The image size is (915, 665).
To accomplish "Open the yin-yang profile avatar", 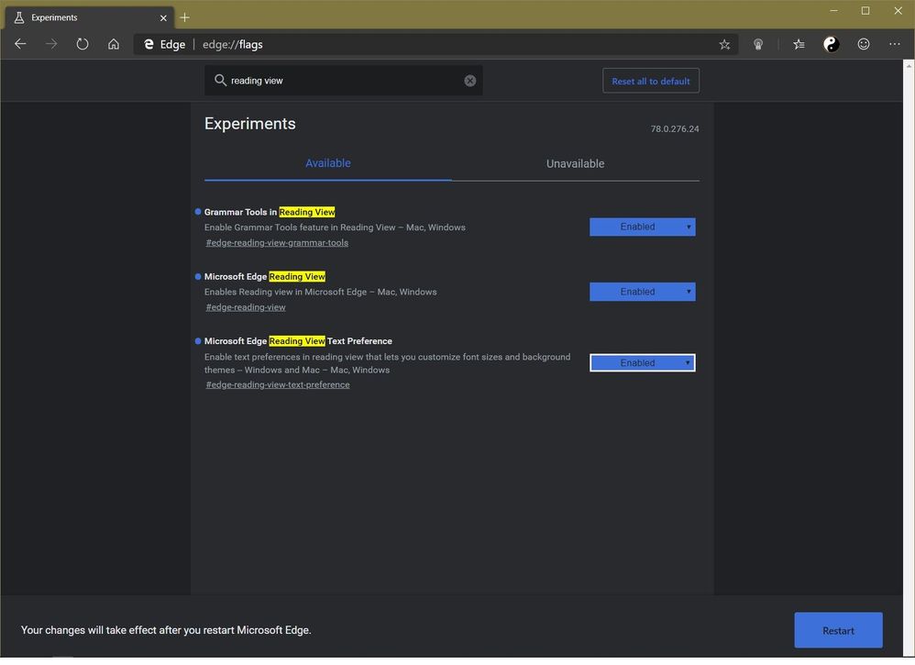I will (x=831, y=44).
